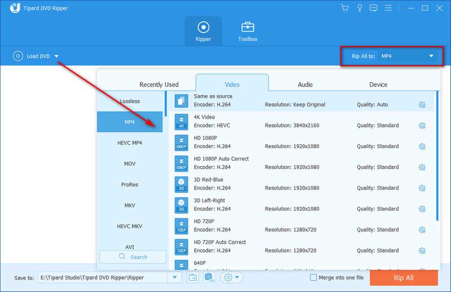Click the format Search field
The image size is (451, 292).
tap(133, 257)
